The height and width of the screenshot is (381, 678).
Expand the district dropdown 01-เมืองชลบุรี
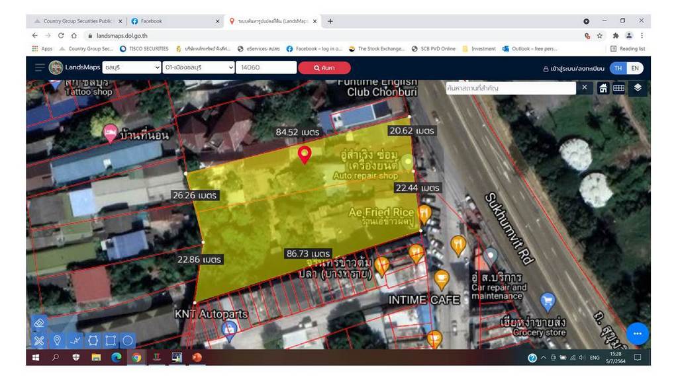coord(199,67)
